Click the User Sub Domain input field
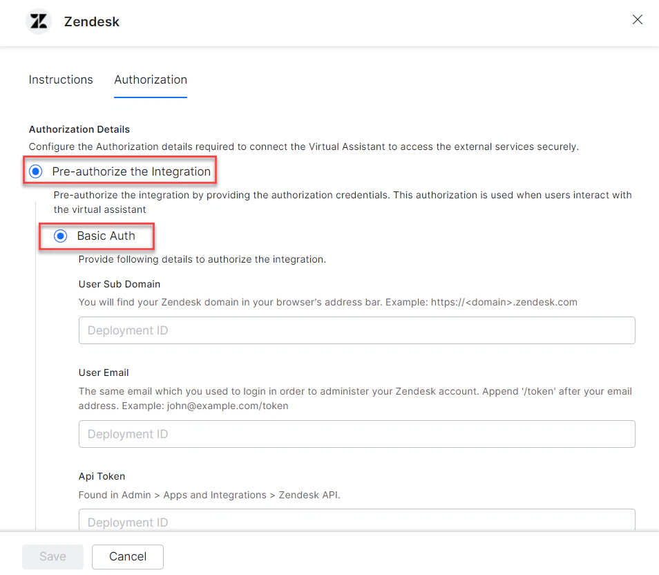The width and height of the screenshot is (659, 575). pyautogui.click(x=356, y=330)
